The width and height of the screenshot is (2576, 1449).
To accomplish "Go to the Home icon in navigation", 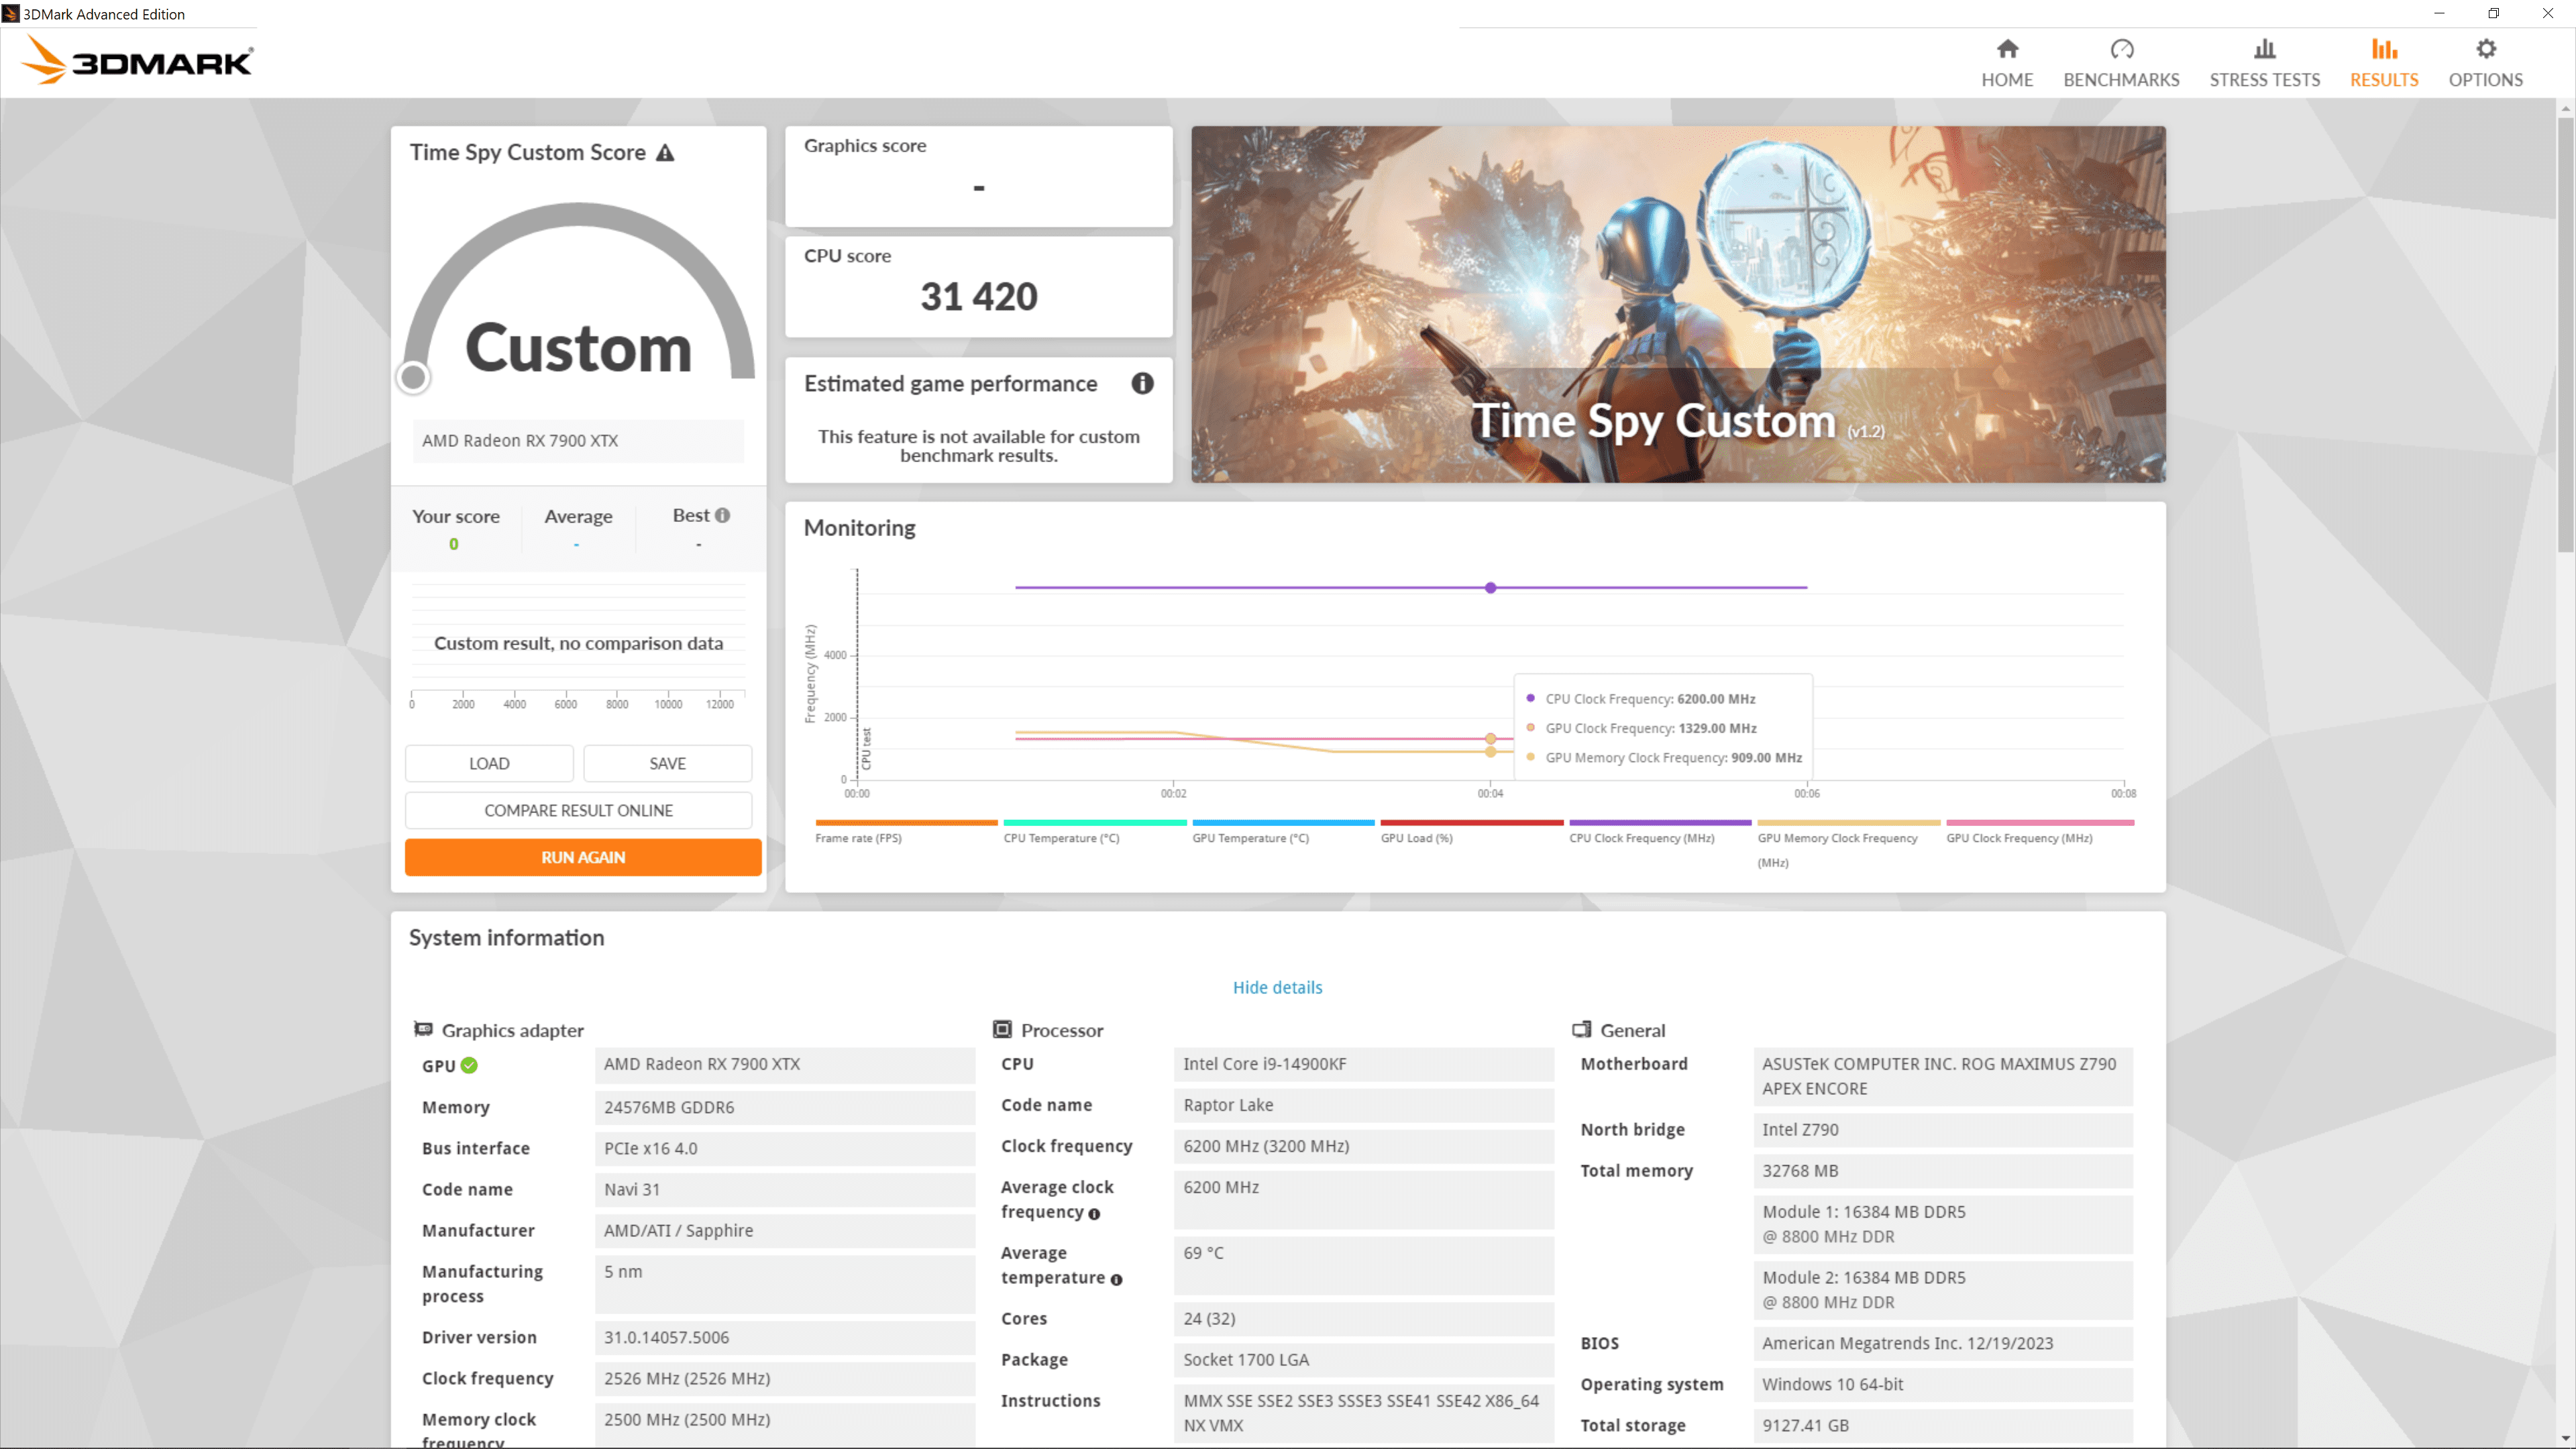I will click(2006, 50).
